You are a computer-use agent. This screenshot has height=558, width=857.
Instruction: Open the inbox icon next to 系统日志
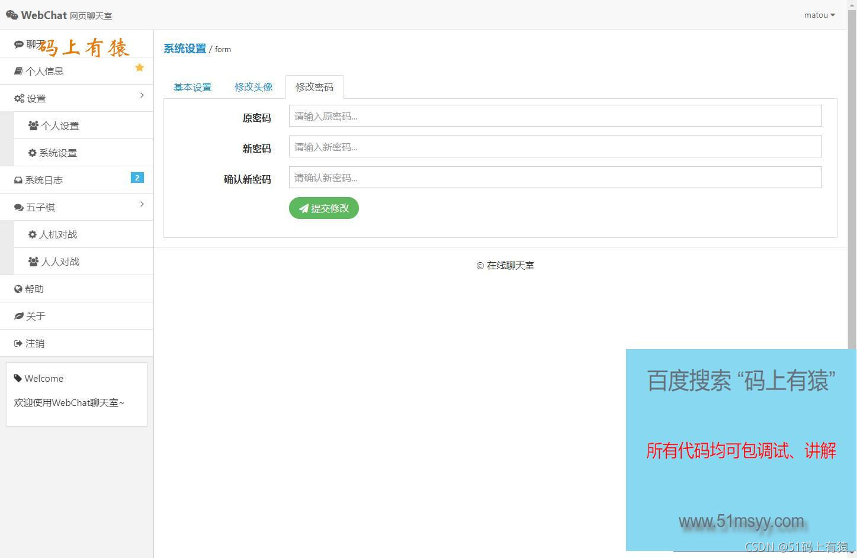(x=18, y=180)
